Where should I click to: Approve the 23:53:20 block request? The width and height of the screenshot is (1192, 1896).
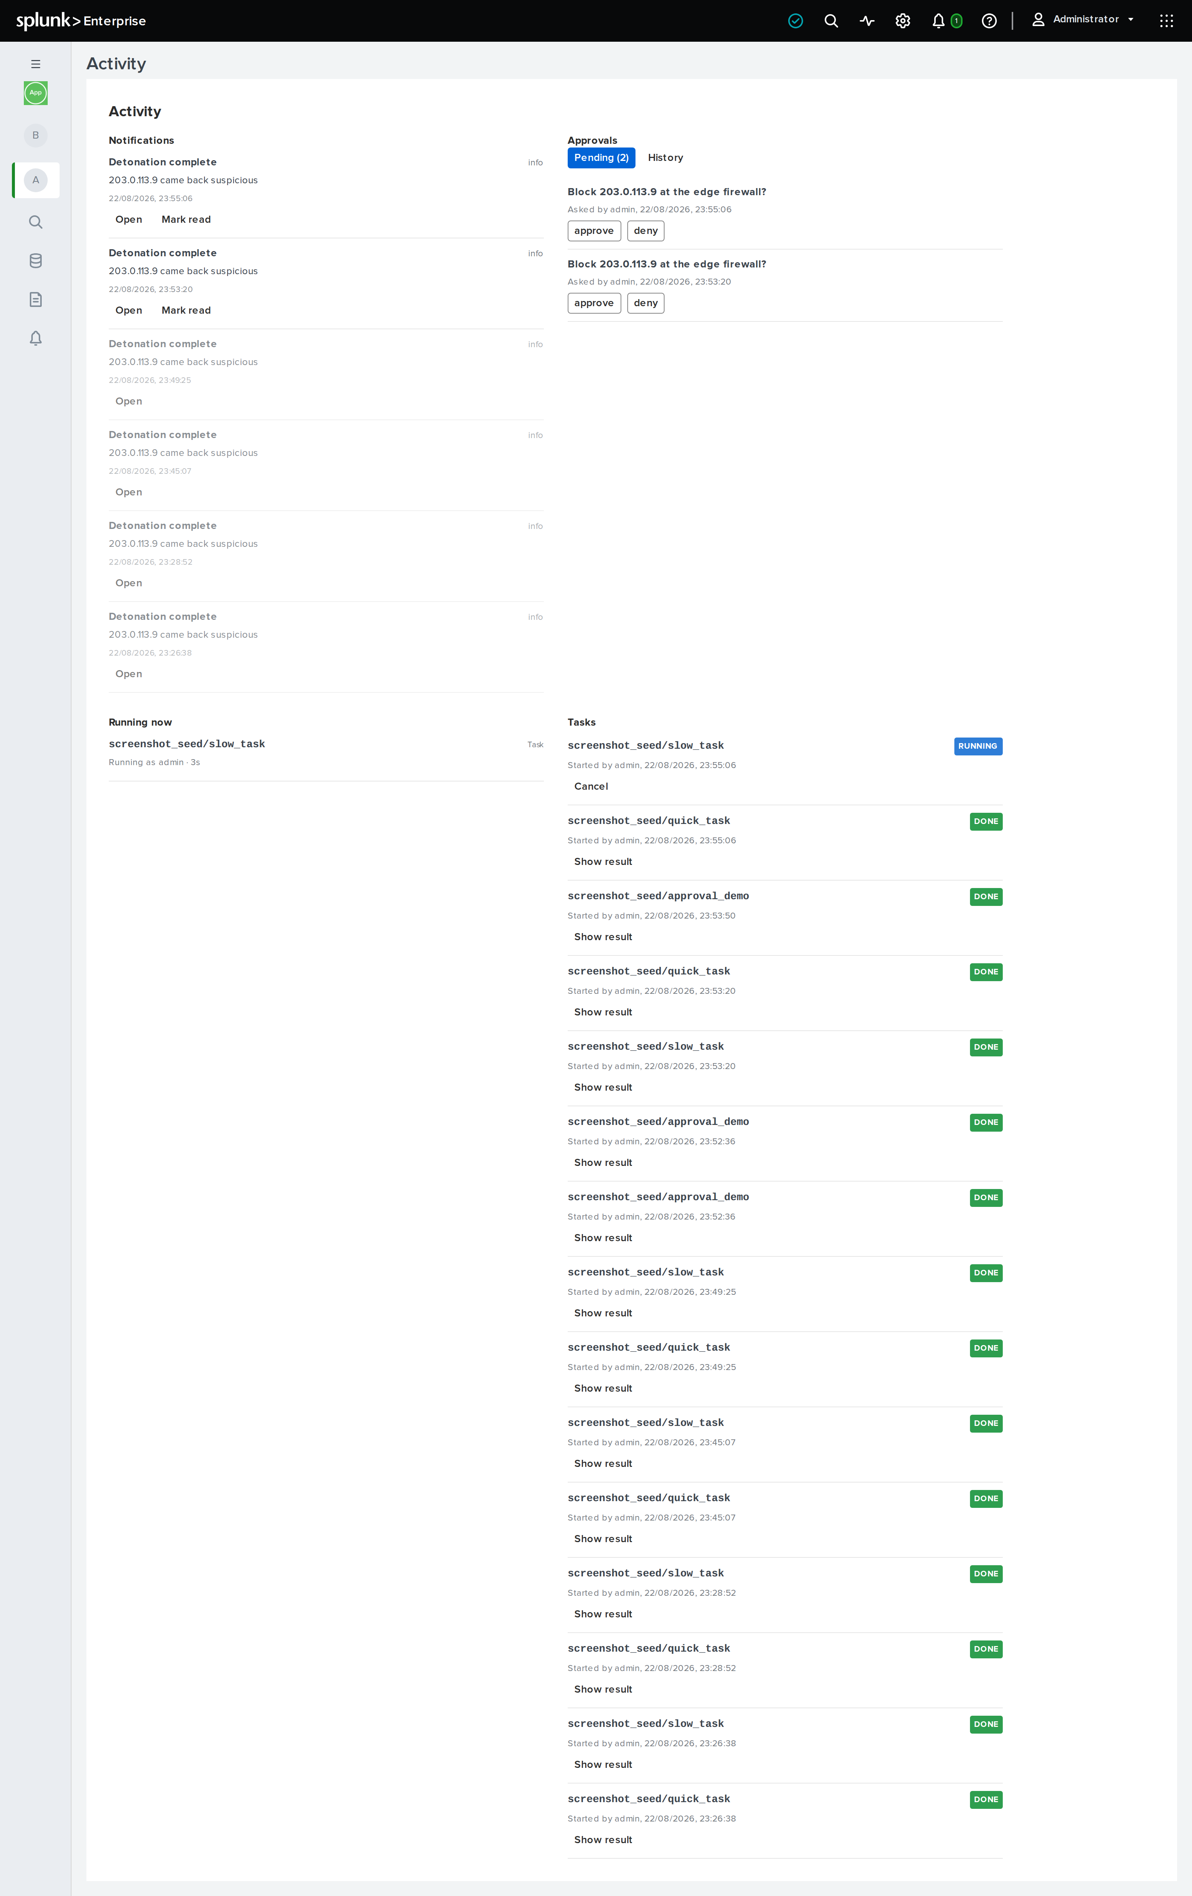click(x=594, y=303)
